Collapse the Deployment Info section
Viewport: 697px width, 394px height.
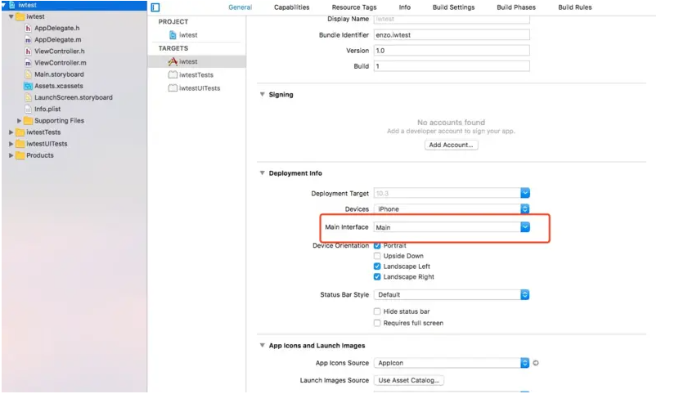263,172
